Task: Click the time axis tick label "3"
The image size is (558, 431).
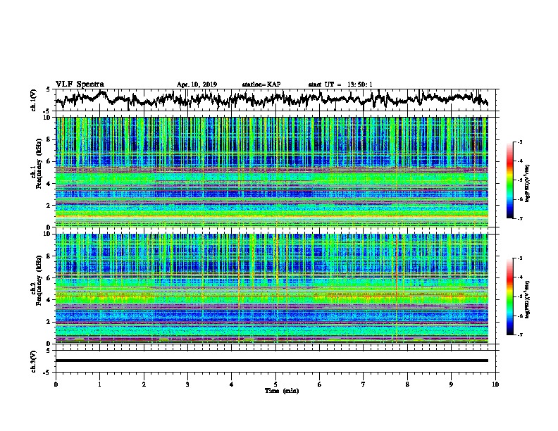Action: (187, 384)
